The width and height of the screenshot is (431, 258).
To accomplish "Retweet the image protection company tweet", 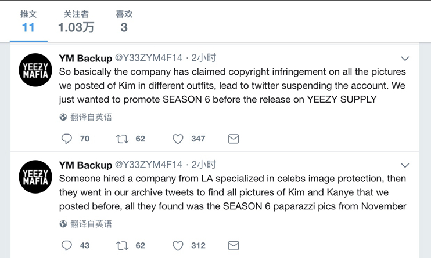I will (123, 245).
